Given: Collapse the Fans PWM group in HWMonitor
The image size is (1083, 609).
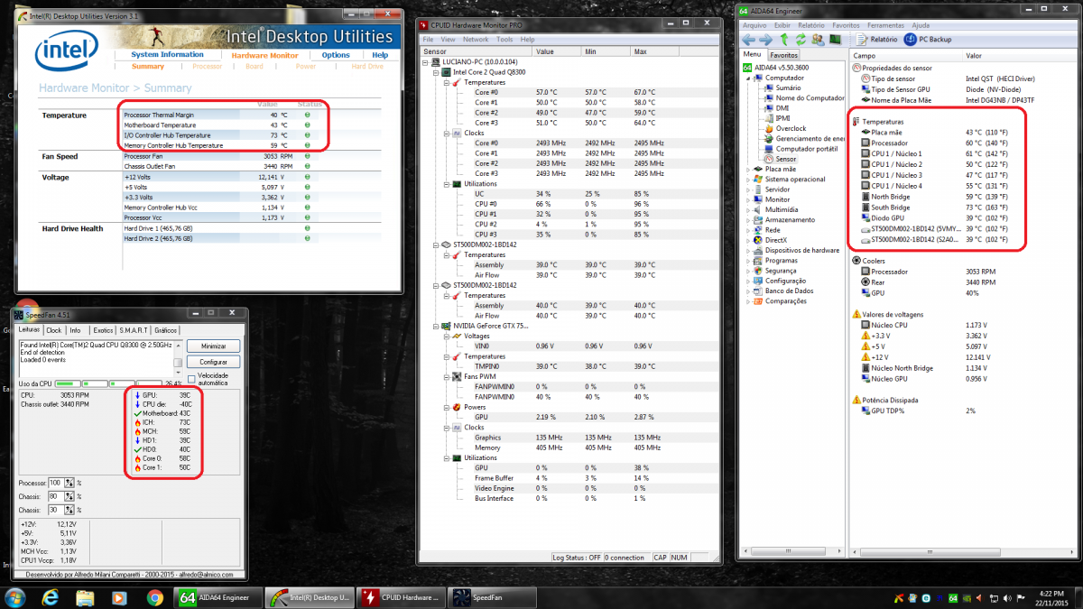Looking at the screenshot, I should pos(446,376).
